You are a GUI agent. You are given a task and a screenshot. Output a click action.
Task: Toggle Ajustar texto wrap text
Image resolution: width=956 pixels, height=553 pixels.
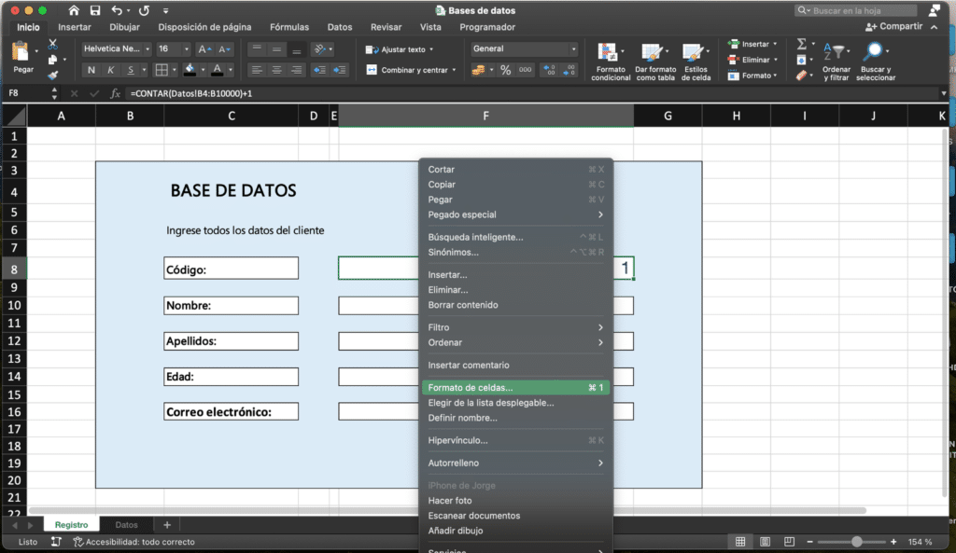(x=396, y=49)
